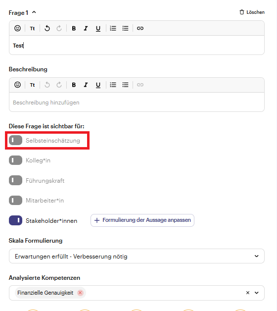Insert bullet list in Beschreibung editor

[x=125, y=85]
